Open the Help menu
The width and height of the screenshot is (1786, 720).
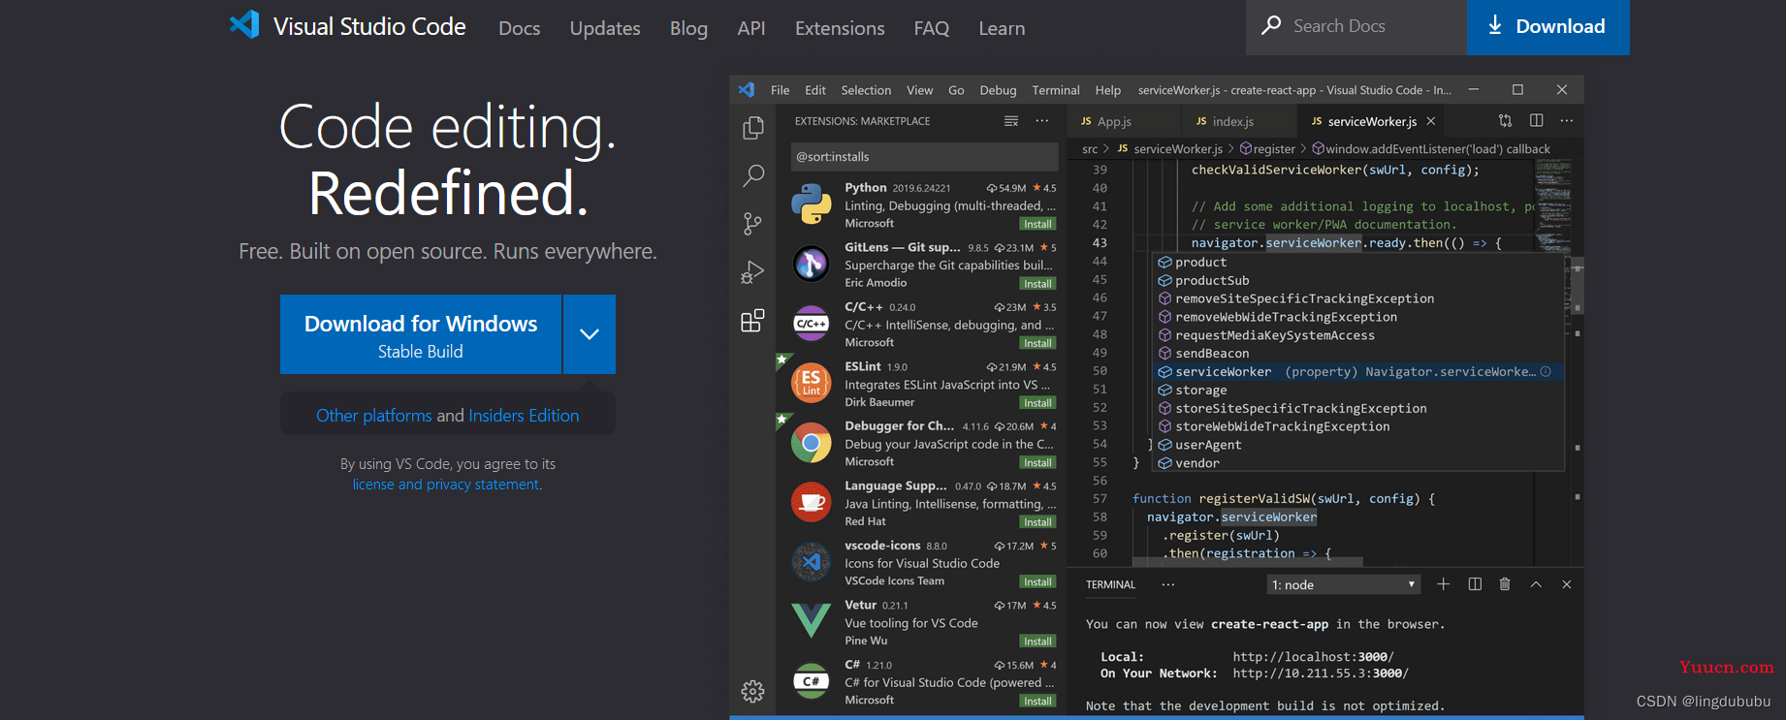point(1108,90)
